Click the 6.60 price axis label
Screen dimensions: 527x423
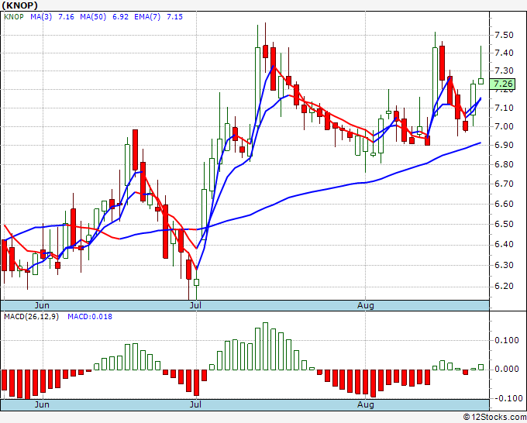click(x=504, y=205)
